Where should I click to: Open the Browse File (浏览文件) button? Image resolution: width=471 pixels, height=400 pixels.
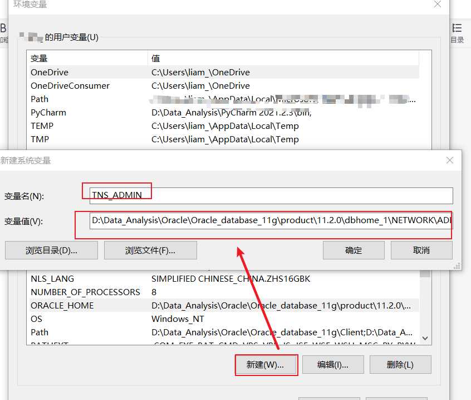(150, 250)
